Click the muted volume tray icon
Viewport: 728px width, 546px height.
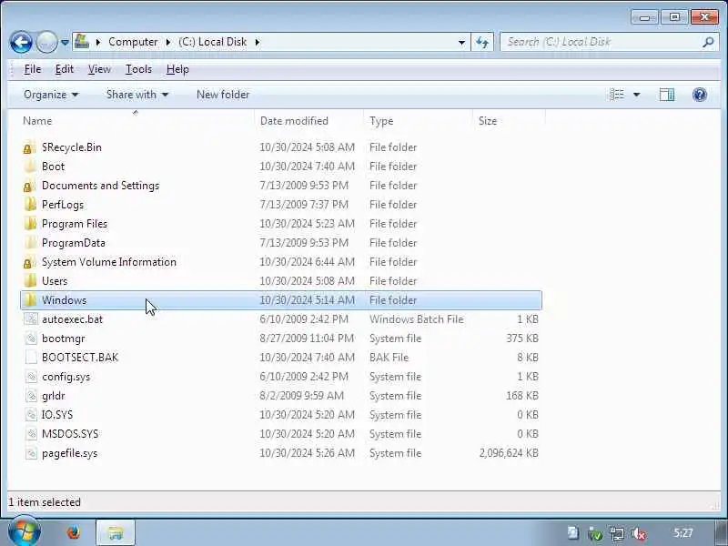click(x=640, y=533)
